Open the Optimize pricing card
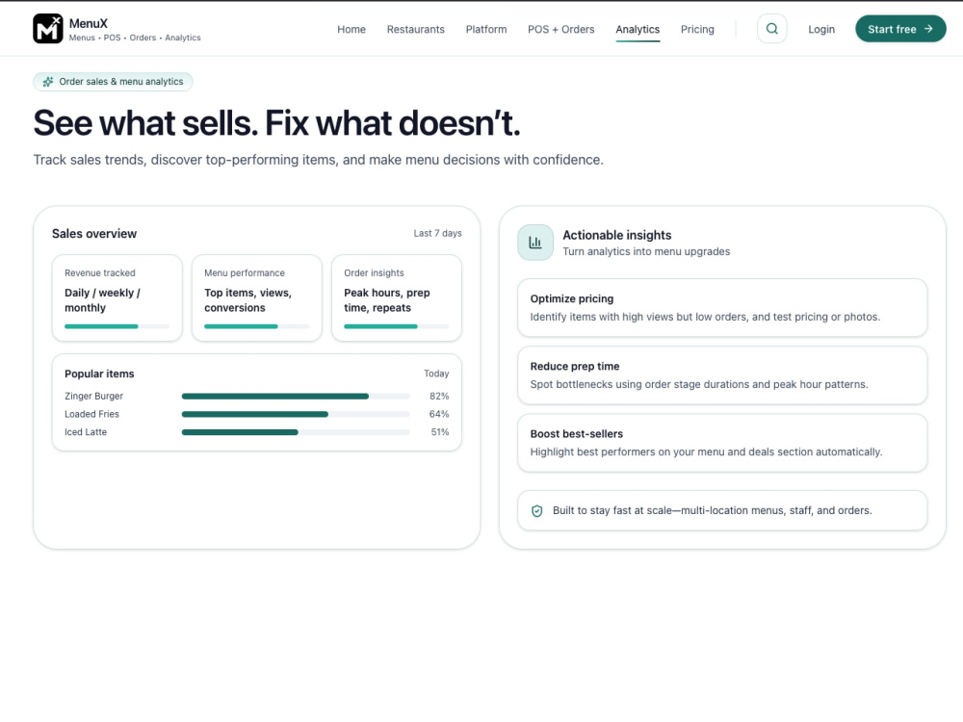 click(722, 308)
